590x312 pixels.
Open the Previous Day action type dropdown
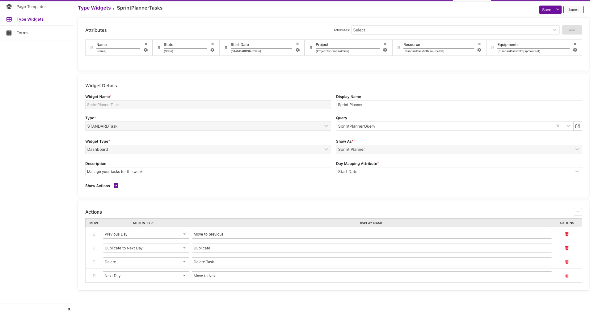click(146, 234)
